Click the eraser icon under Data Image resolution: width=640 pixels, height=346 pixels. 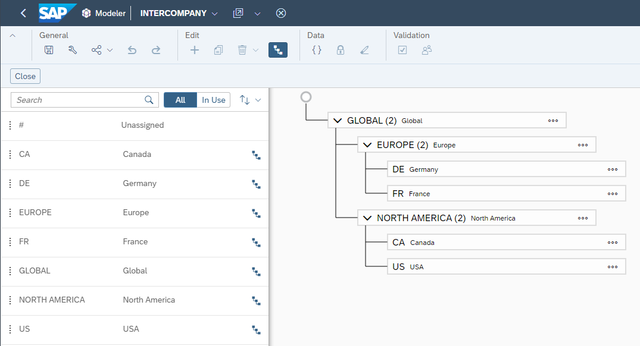point(364,50)
